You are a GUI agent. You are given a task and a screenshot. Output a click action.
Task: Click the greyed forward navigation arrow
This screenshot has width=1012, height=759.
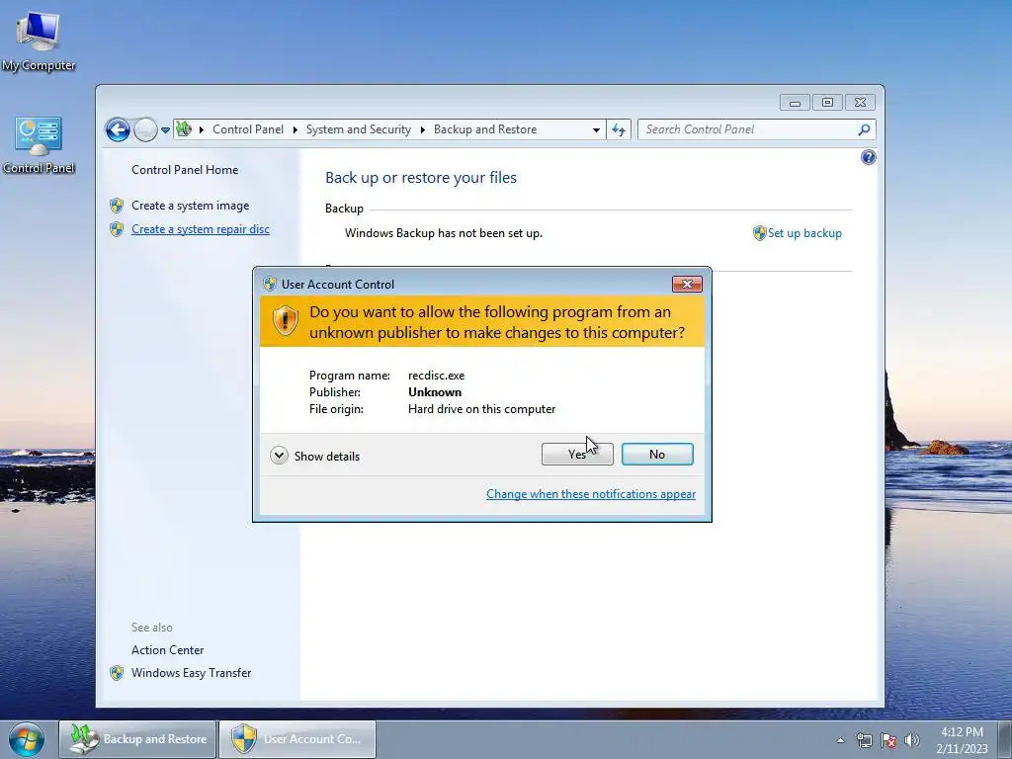(146, 129)
